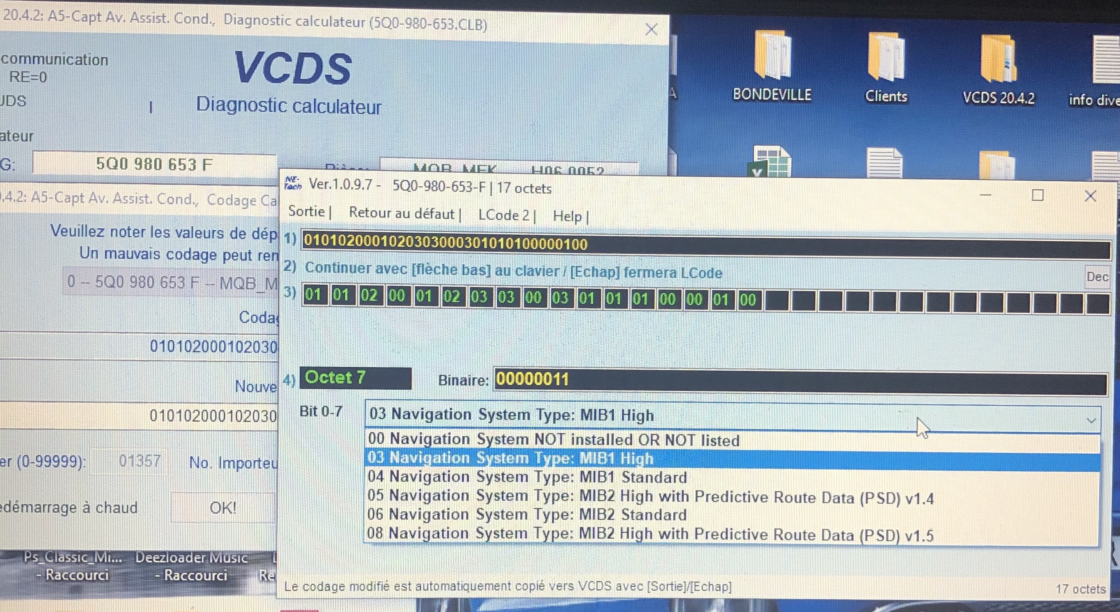Minimize the LCode window
Viewport: 1120px width, 612px height.
(x=985, y=195)
